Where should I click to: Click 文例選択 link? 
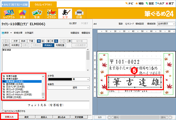(29, 33)
